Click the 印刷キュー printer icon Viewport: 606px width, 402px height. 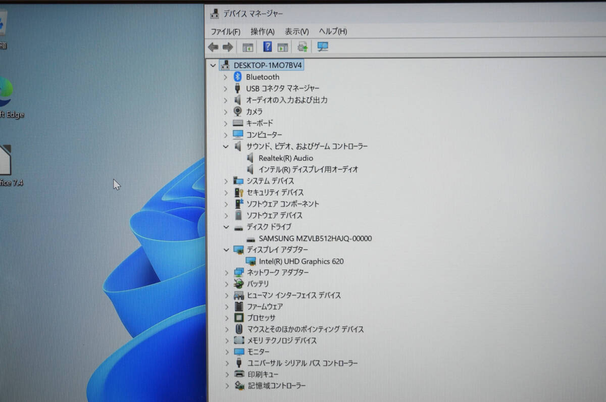(239, 374)
